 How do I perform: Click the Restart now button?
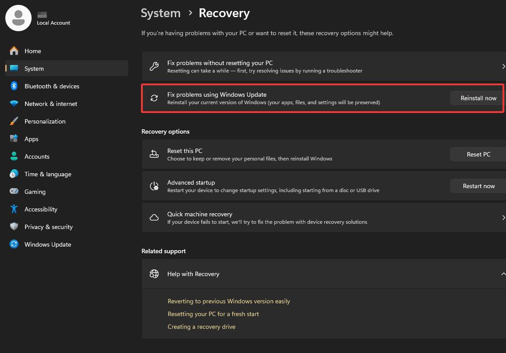[x=478, y=186]
